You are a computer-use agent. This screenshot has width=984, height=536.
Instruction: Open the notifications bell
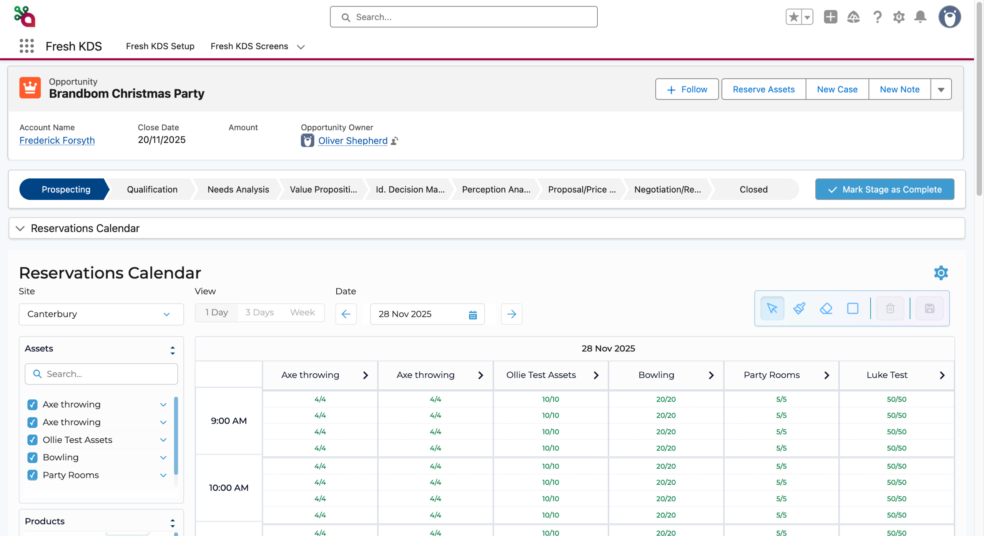click(x=920, y=17)
